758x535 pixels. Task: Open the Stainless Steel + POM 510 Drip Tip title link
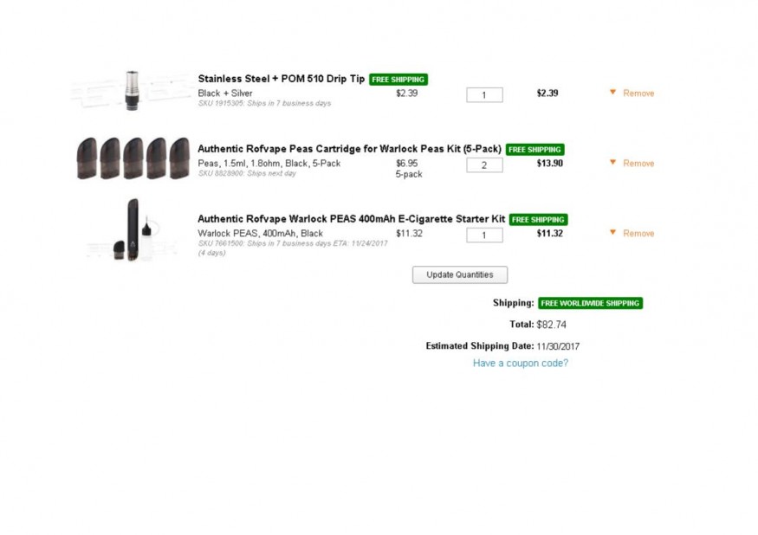tap(282, 79)
